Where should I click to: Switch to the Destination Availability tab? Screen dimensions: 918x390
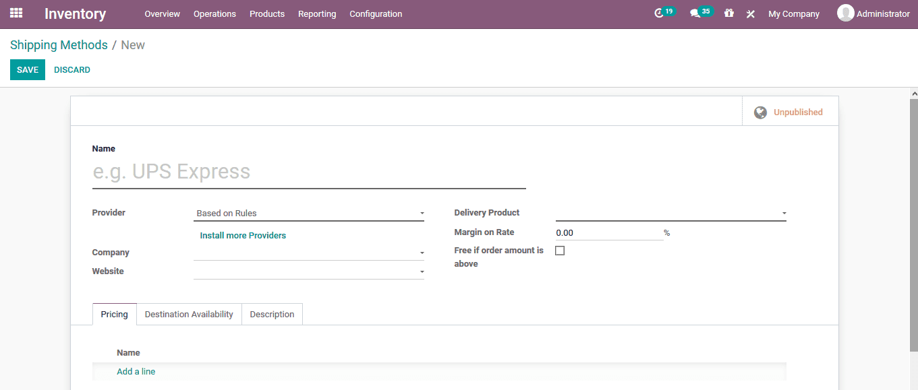pos(189,315)
